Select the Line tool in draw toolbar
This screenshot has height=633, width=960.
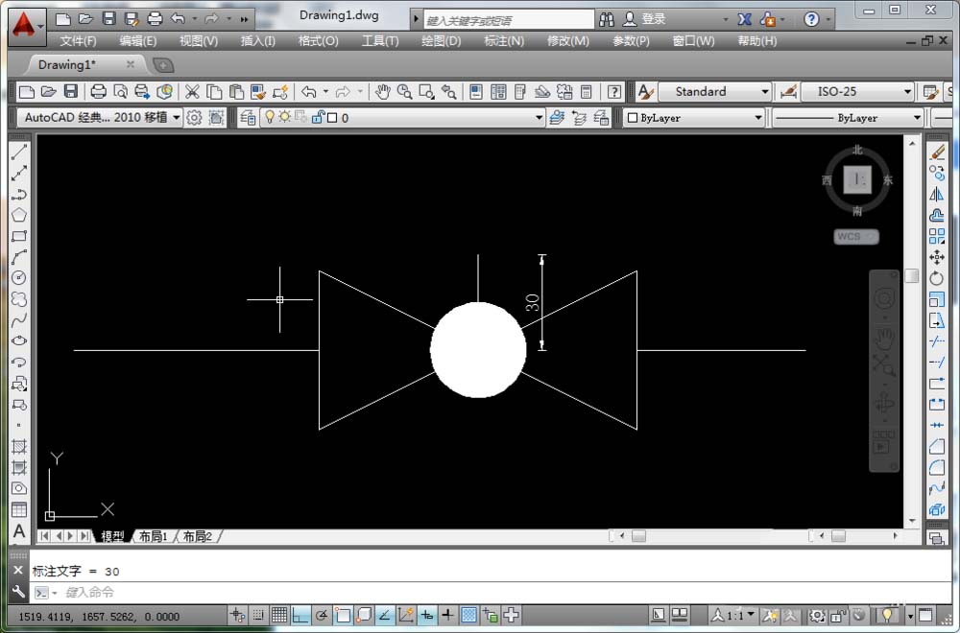click(19, 152)
